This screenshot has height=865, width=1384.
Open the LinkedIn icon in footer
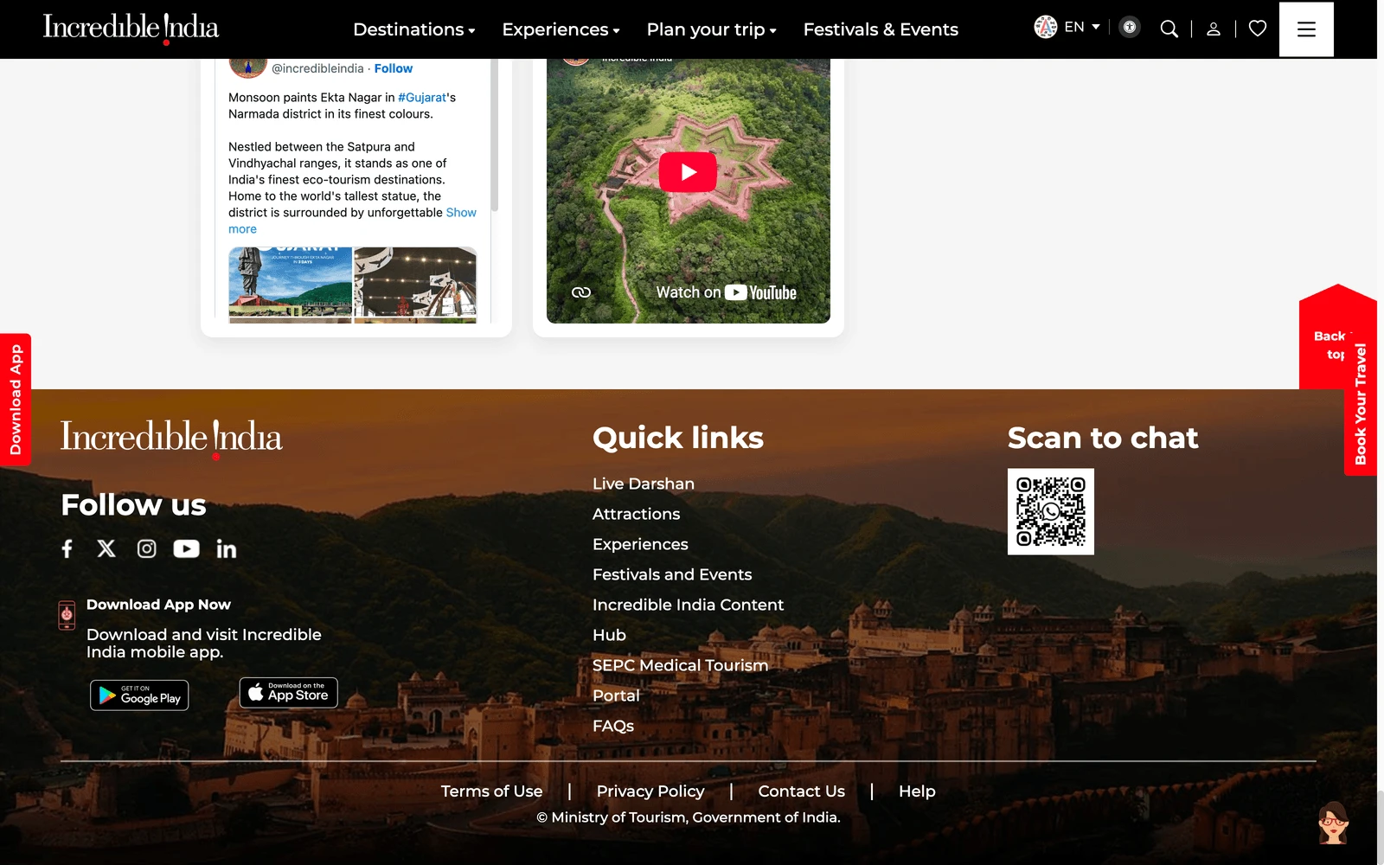[227, 548]
